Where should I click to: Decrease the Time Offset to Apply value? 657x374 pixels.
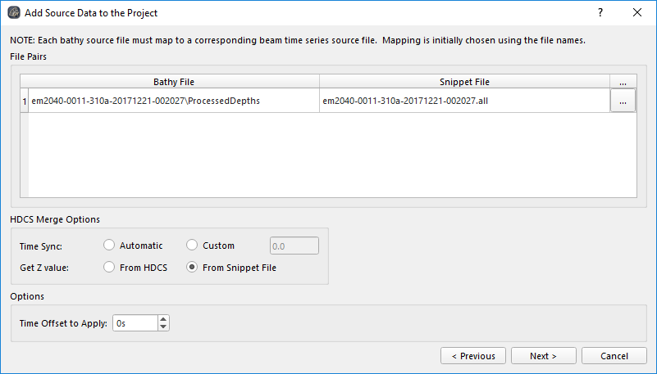[163, 327]
